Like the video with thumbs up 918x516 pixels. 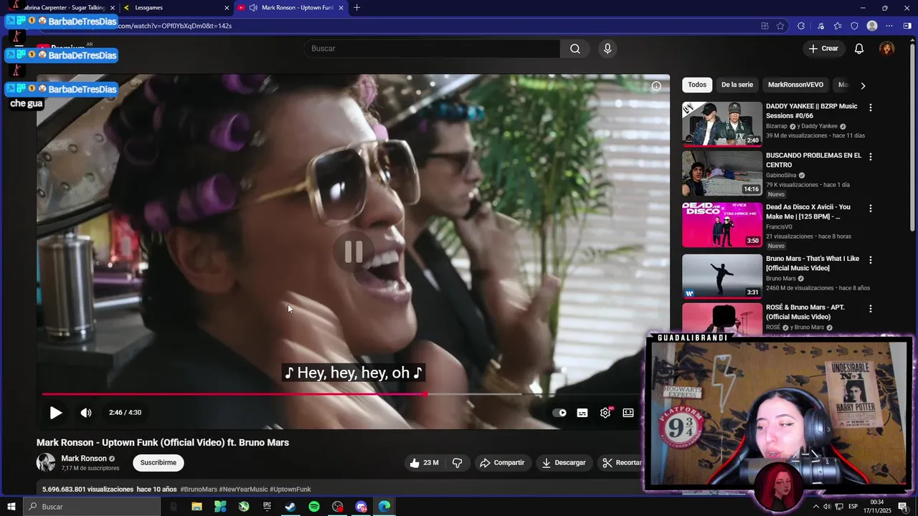423,463
